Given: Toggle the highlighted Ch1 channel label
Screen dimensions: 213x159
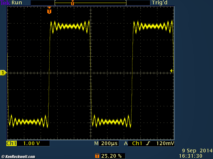Looking at the screenshot, I should point(11,143).
